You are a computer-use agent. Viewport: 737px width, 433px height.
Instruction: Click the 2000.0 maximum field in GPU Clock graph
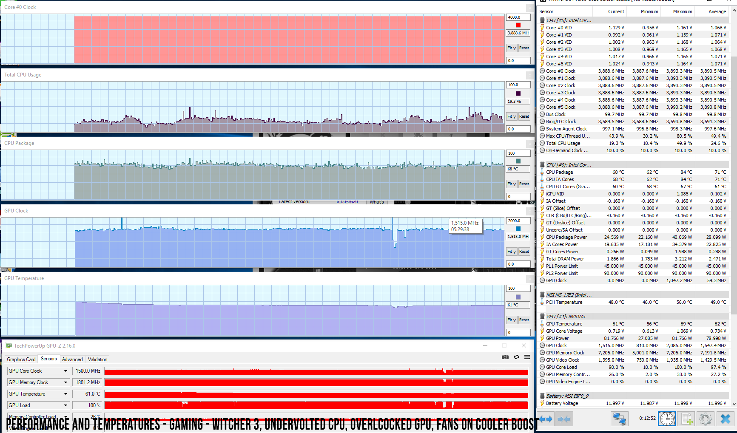[x=518, y=221]
